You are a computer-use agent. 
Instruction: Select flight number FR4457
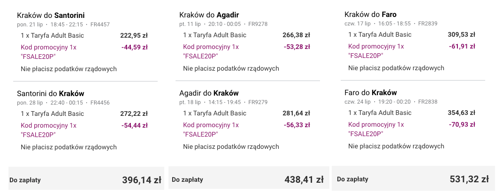100,24
